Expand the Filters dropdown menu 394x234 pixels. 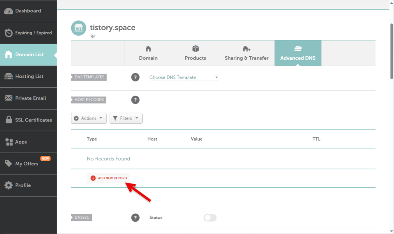point(126,118)
